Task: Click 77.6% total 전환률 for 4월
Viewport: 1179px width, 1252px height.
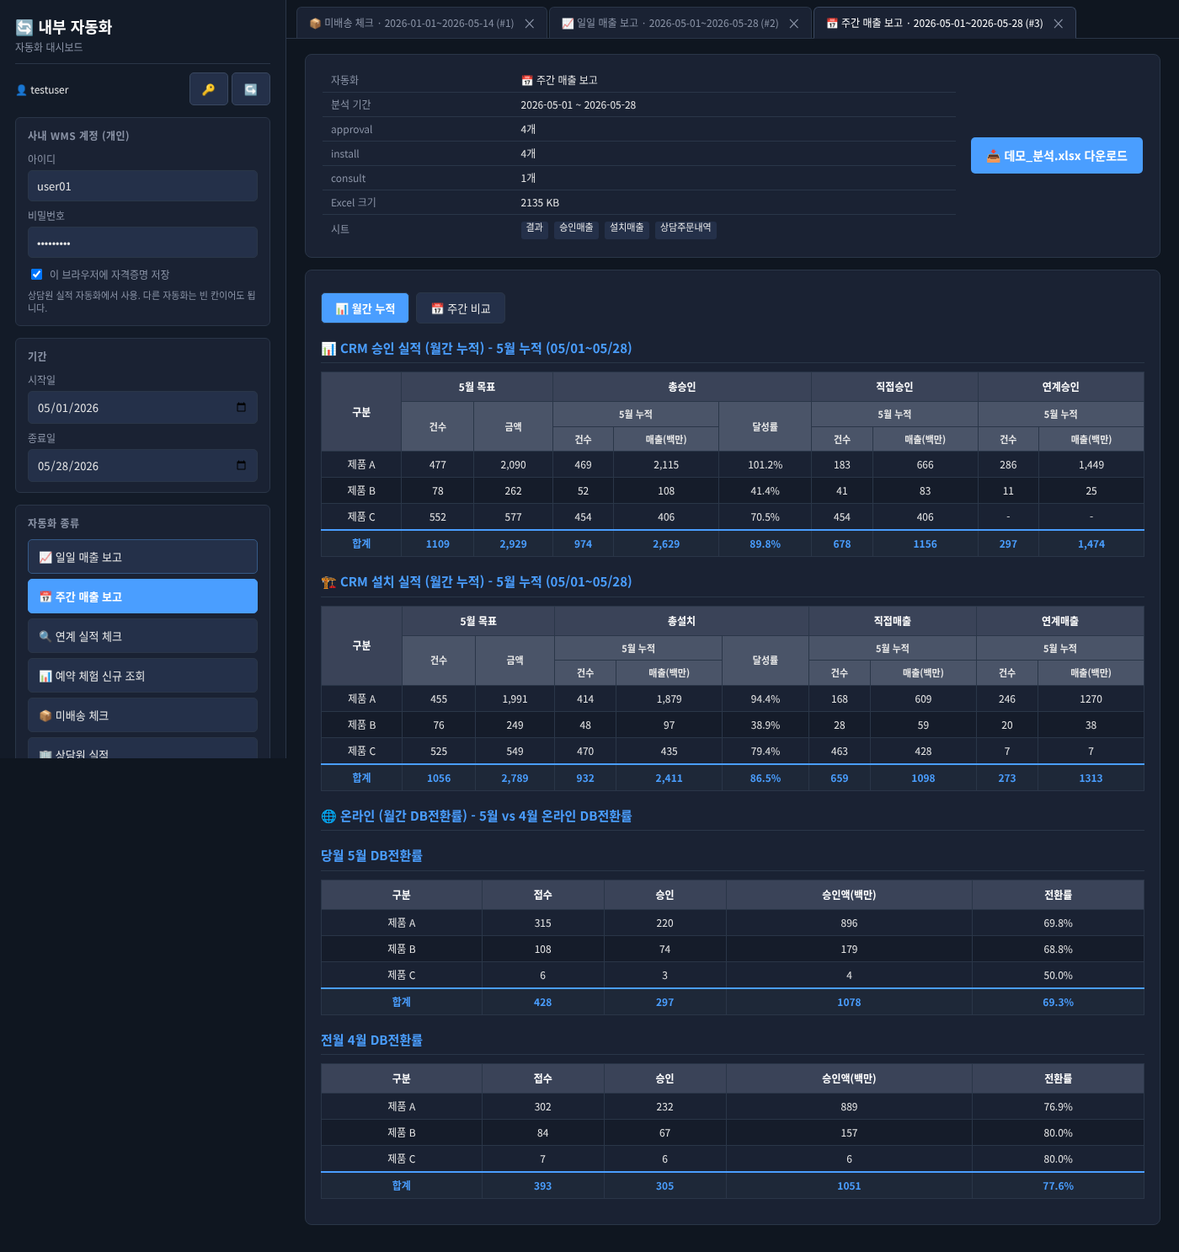Action: click(1058, 1186)
